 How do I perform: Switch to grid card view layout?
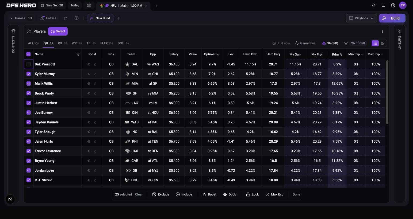click(383, 43)
